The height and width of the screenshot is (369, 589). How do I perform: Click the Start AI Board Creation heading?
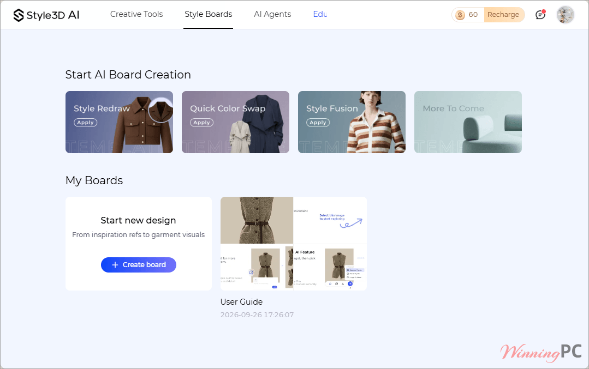pos(128,75)
